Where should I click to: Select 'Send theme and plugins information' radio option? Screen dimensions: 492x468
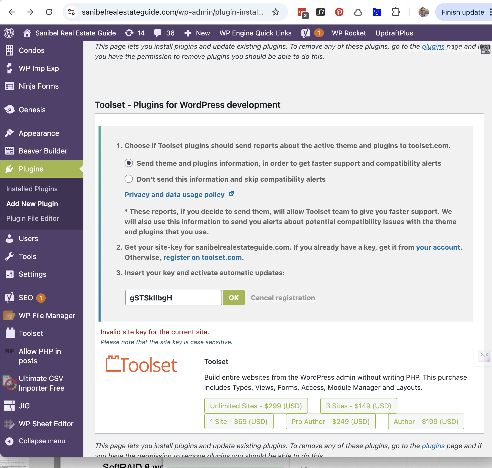129,163
